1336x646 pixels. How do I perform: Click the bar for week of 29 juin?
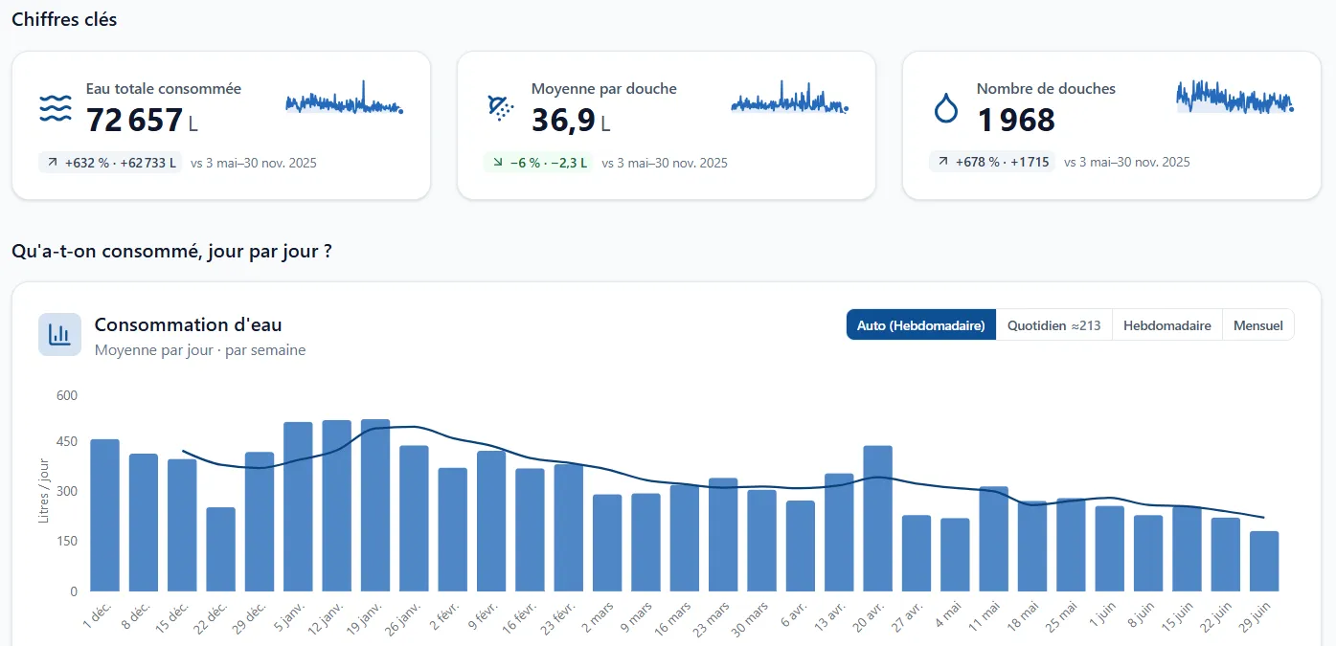point(1264,562)
